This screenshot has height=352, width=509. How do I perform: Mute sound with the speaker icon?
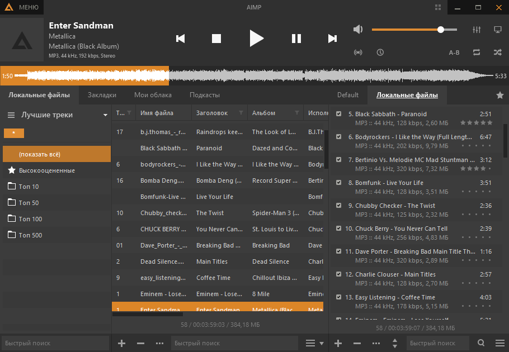[x=358, y=30]
